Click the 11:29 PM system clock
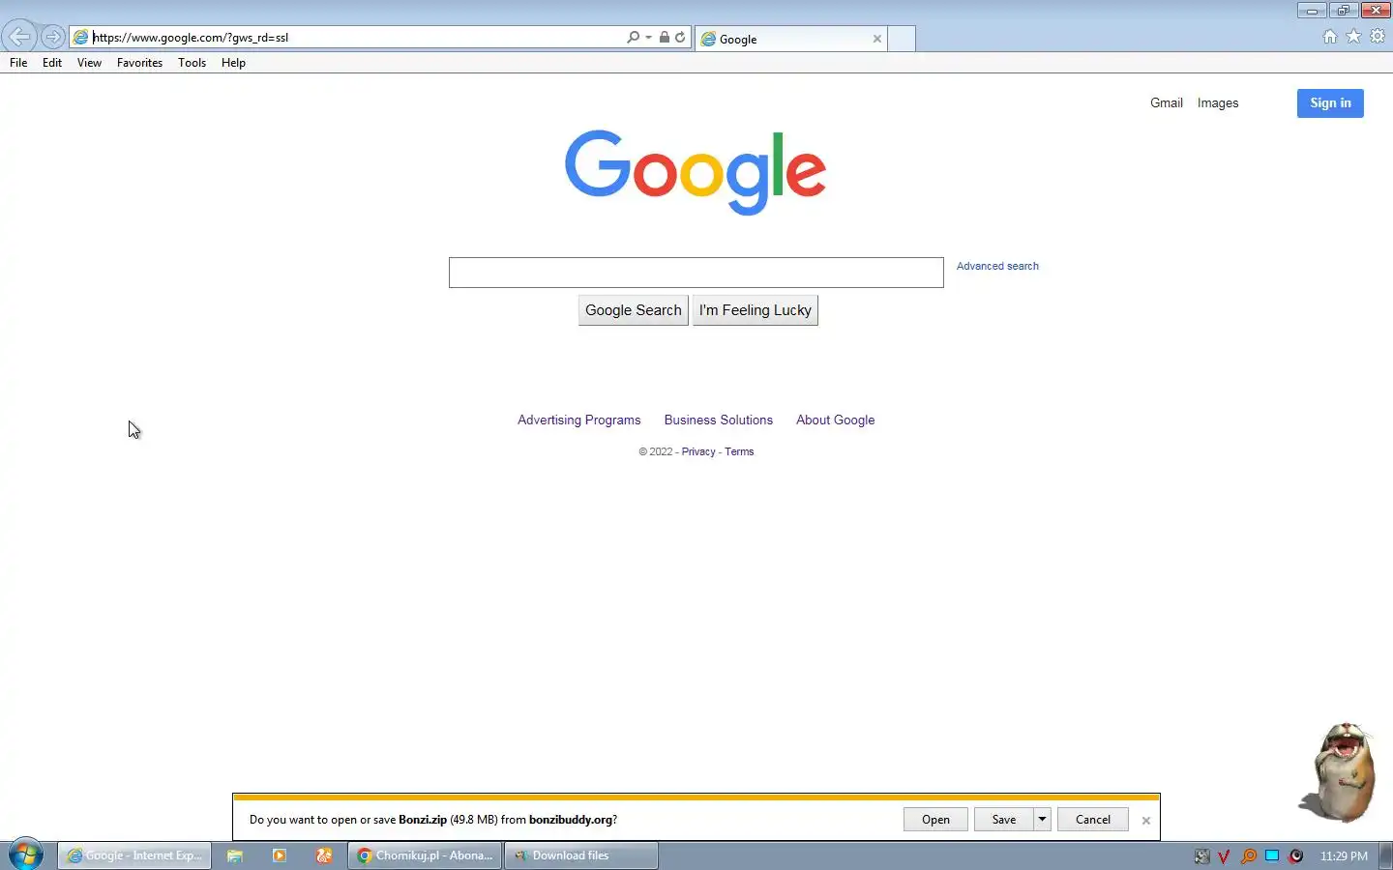The width and height of the screenshot is (1393, 870). [x=1344, y=856]
